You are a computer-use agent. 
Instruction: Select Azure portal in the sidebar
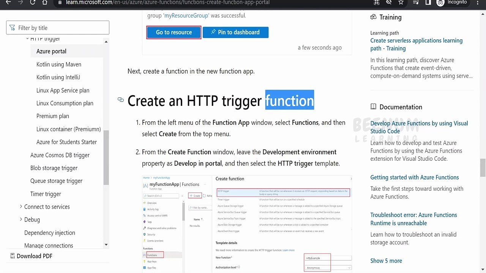pos(51,51)
